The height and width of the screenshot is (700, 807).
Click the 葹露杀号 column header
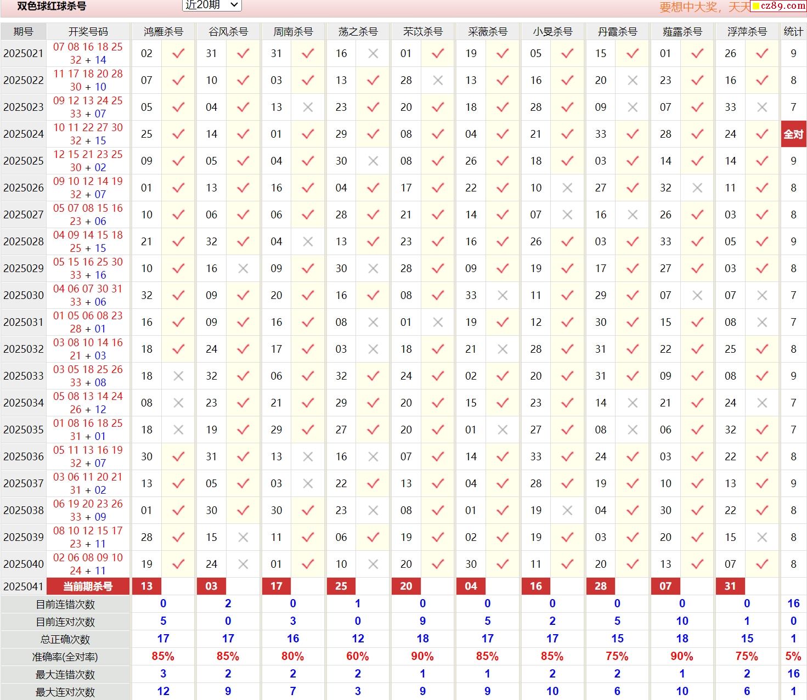click(x=682, y=31)
